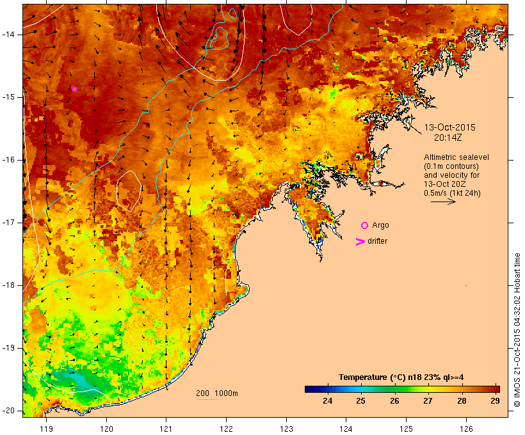Click the magenta drifter symbol in the legend
Screen dimensions: 525x435
[x=360, y=242]
